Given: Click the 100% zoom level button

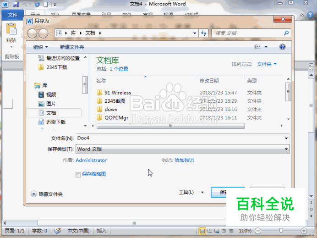Looking at the screenshot, I should 245,231.
